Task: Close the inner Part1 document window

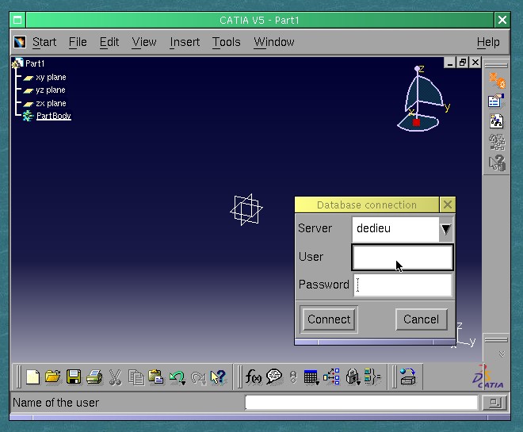Action: [x=475, y=63]
